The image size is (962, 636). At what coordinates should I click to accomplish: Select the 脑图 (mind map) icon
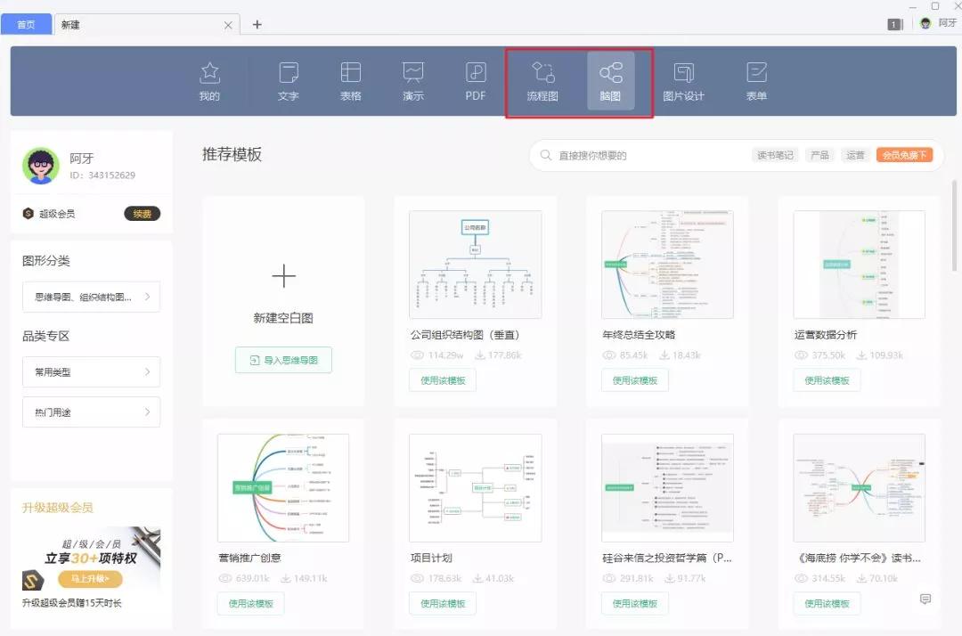(x=610, y=81)
